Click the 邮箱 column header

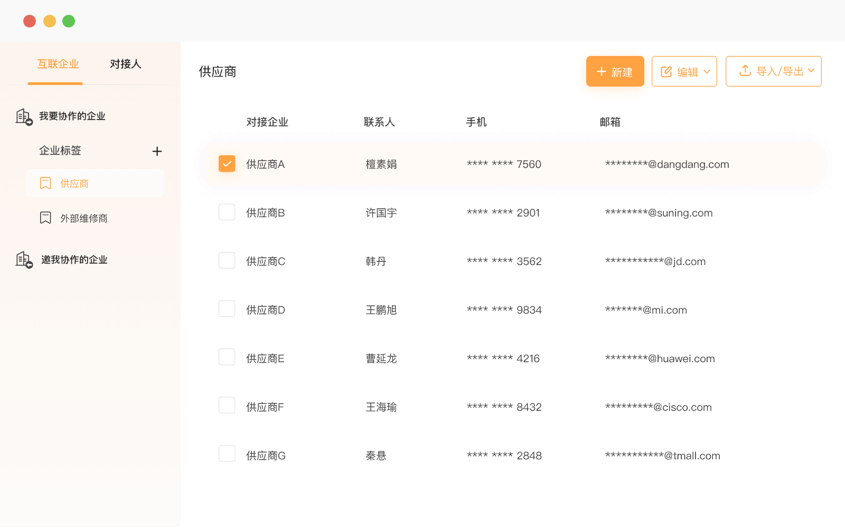coord(609,122)
